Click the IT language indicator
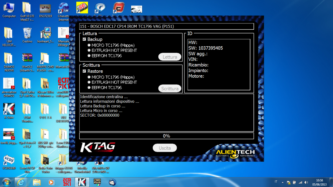 pyautogui.click(x=276, y=182)
